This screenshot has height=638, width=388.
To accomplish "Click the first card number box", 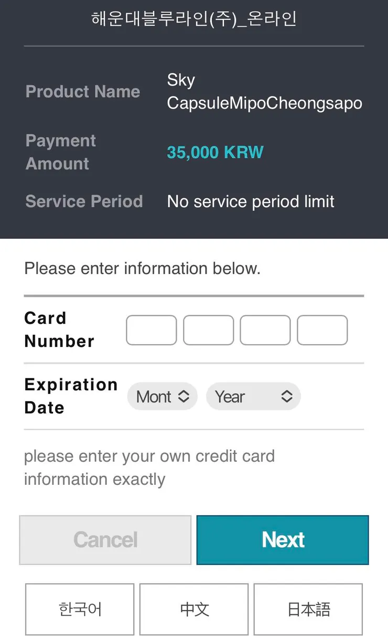I will tap(151, 330).
